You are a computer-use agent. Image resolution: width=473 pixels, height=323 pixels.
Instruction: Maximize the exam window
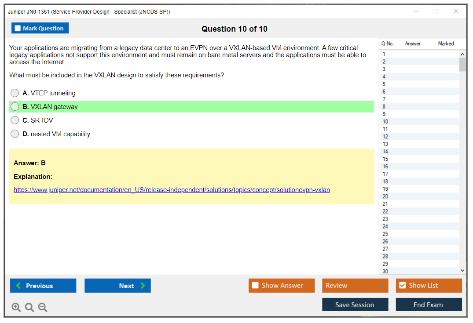point(436,11)
